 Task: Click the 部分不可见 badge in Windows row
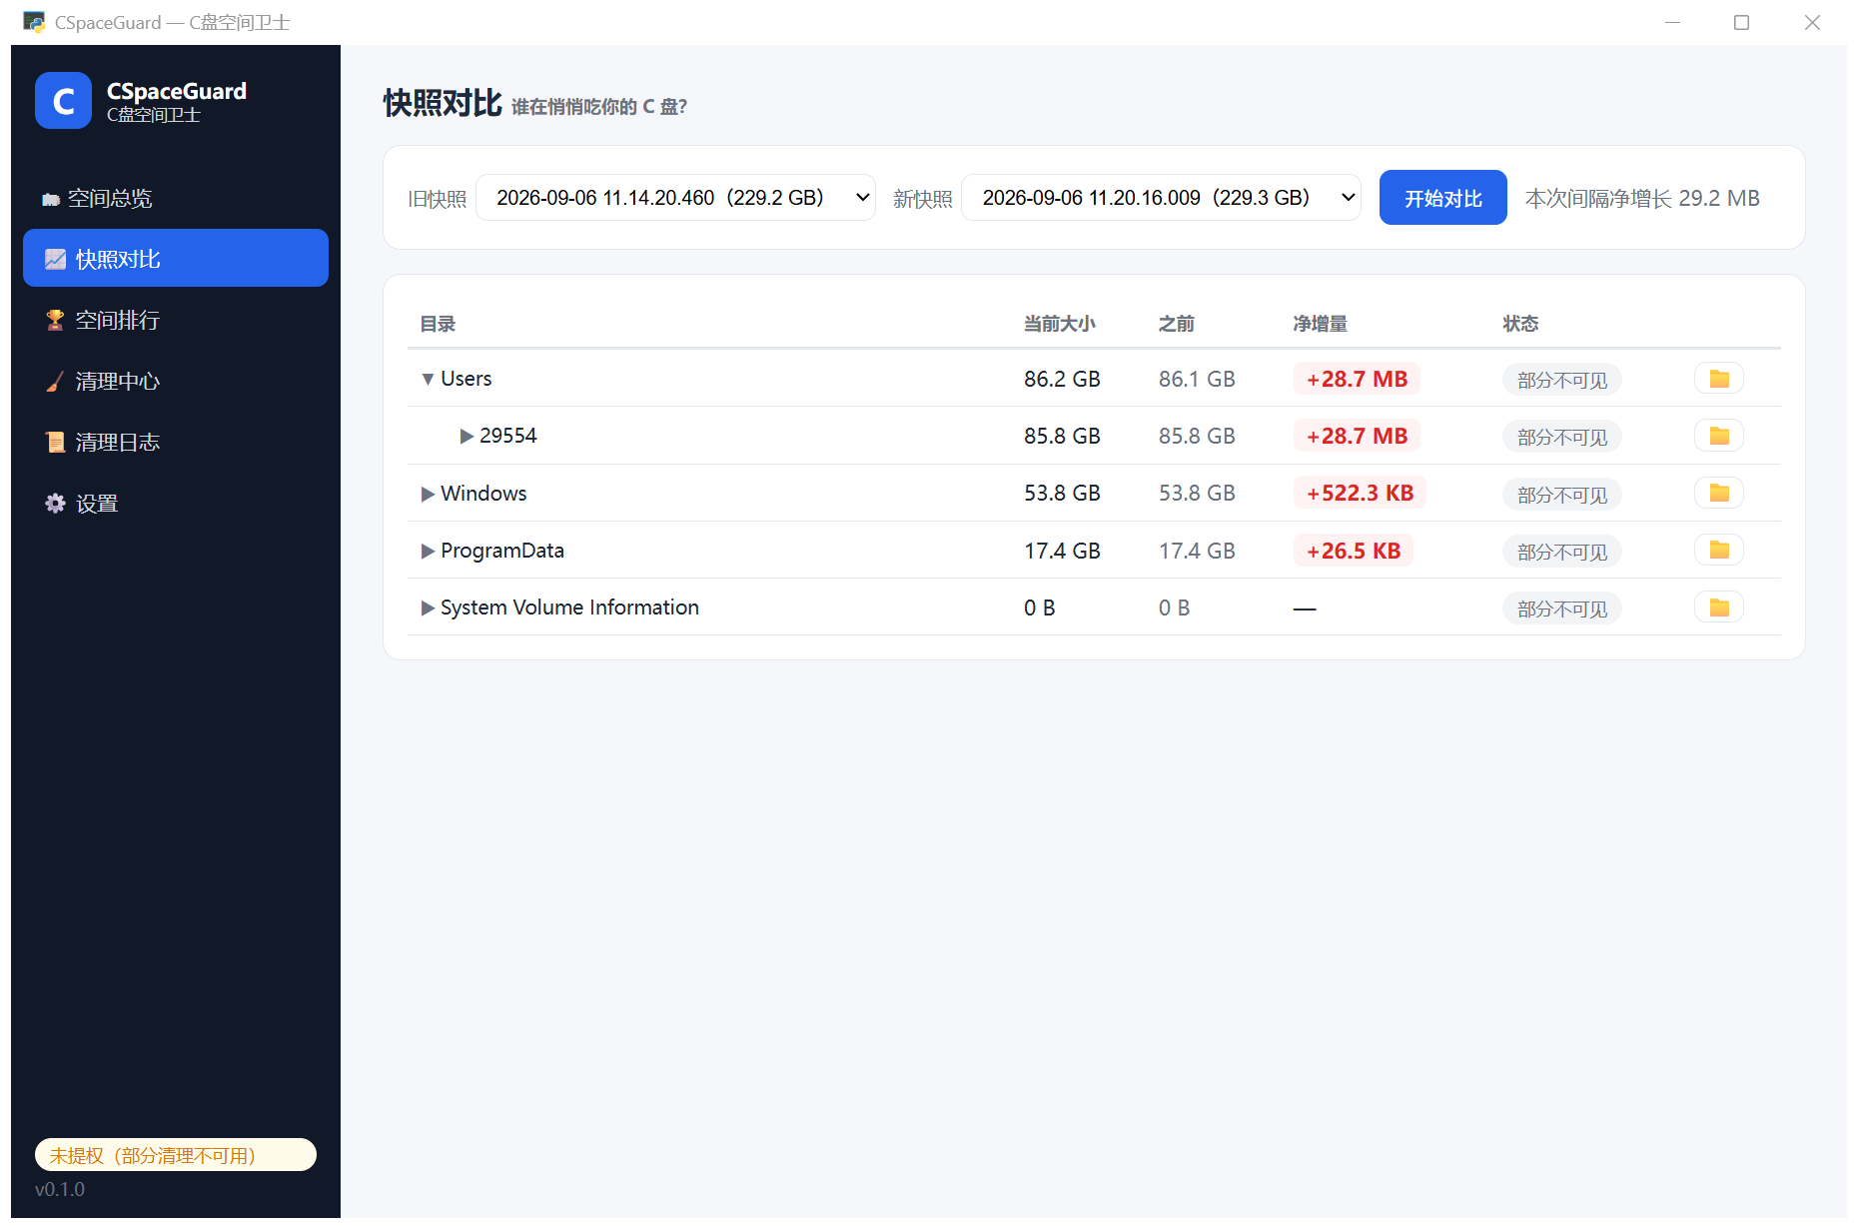[1562, 495]
